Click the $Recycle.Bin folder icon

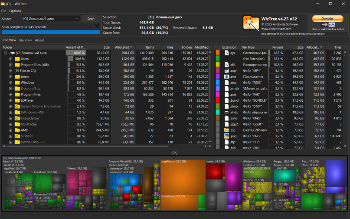[x=17, y=118]
